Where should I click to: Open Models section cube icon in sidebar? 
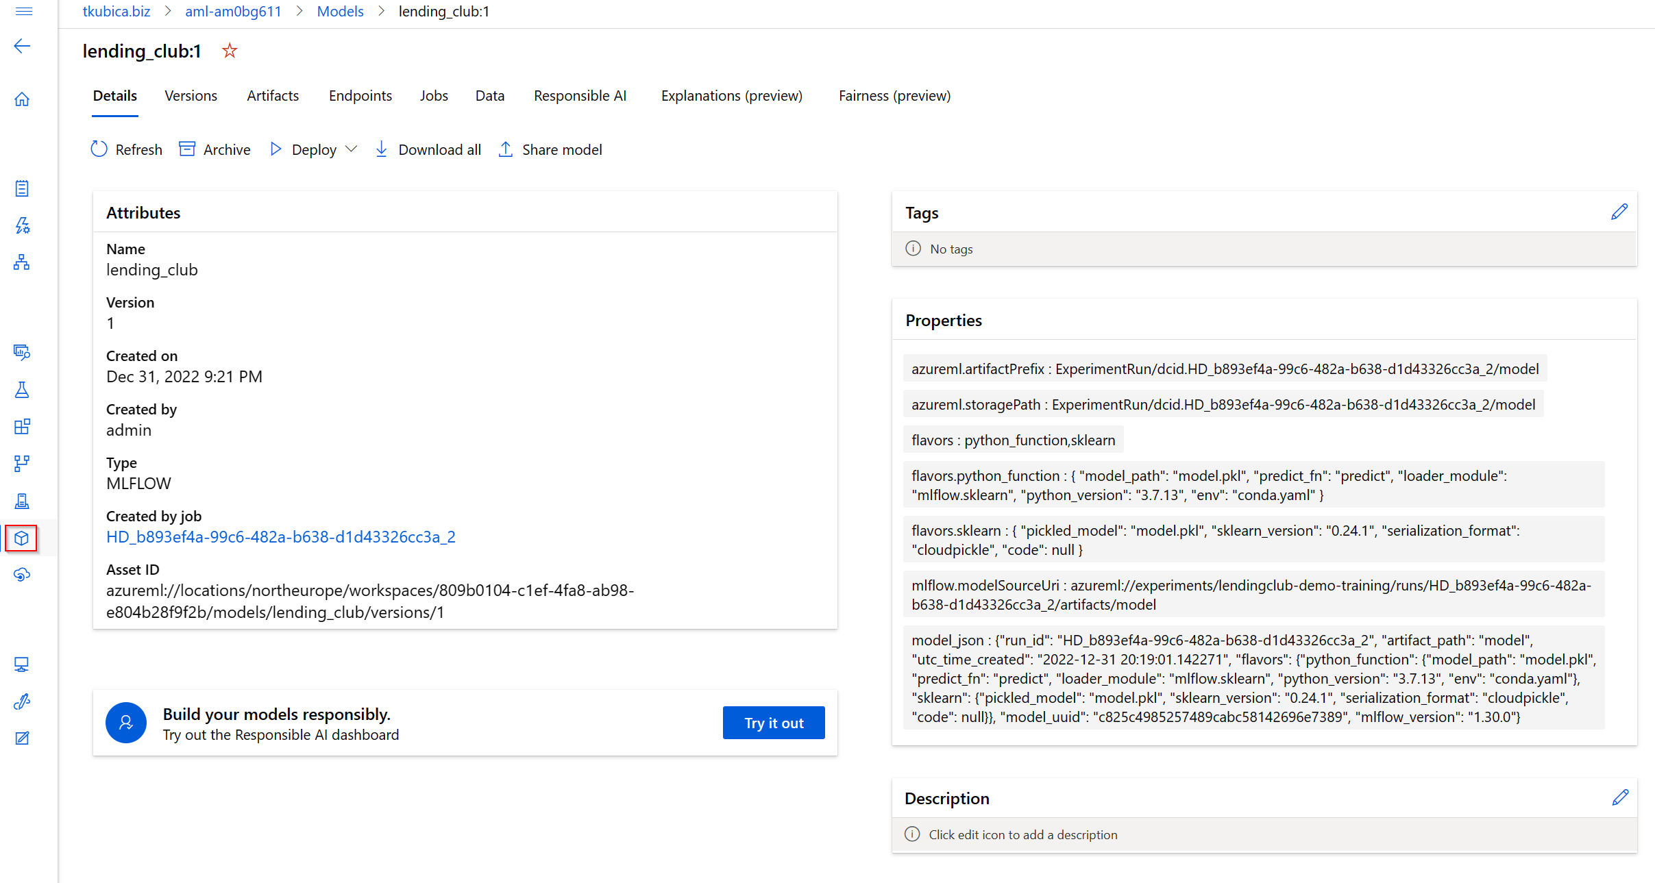(x=21, y=538)
